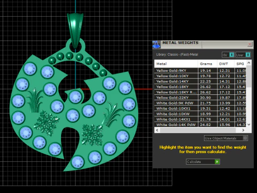
Task: Click the horizontal scroll right arrow
Action: coord(243,130)
